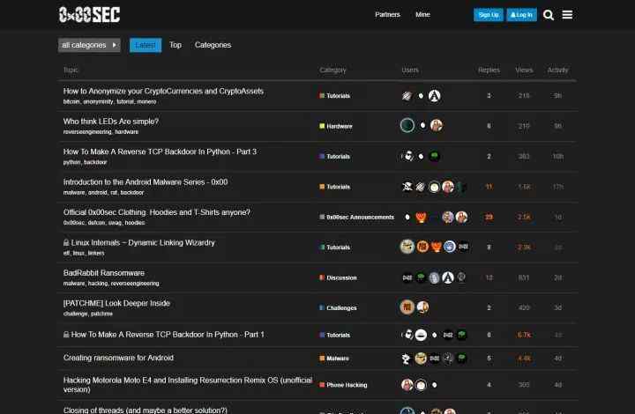This screenshot has width=635, height=414.
Task: Click lock icon on TCP Backdoor Part 1
Action: coord(66,335)
